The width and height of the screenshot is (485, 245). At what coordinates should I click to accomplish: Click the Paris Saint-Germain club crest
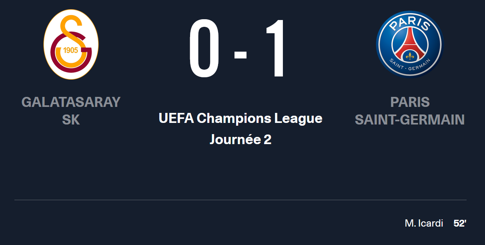[410, 44]
